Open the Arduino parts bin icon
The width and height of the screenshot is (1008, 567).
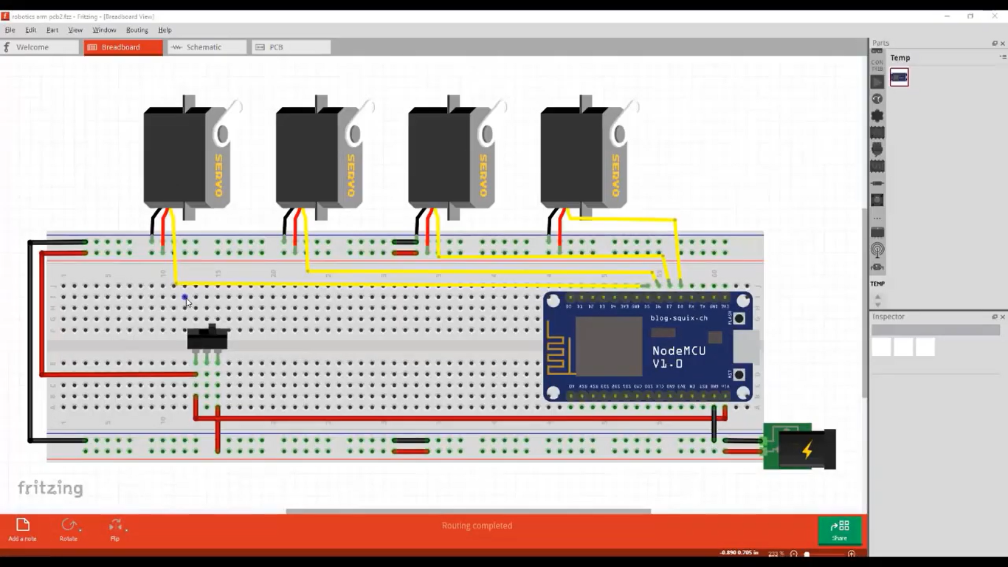click(877, 99)
